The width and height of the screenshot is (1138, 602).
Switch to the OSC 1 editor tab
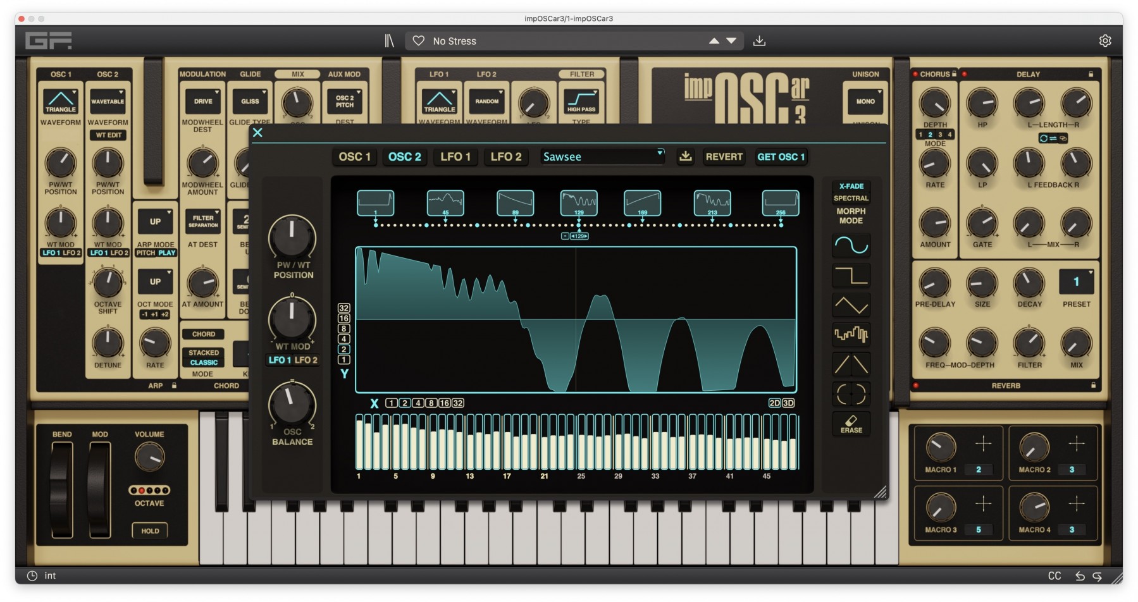(x=354, y=156)
